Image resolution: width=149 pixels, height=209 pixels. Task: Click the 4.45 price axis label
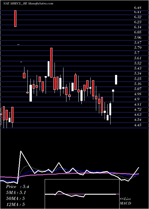point(138,125)
